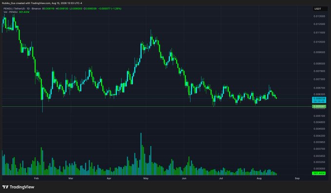Image resolution: width=331 pixels, height=193 pixels.
Task: Click the 0.006300 price axis label
Action: click(319, 94)
